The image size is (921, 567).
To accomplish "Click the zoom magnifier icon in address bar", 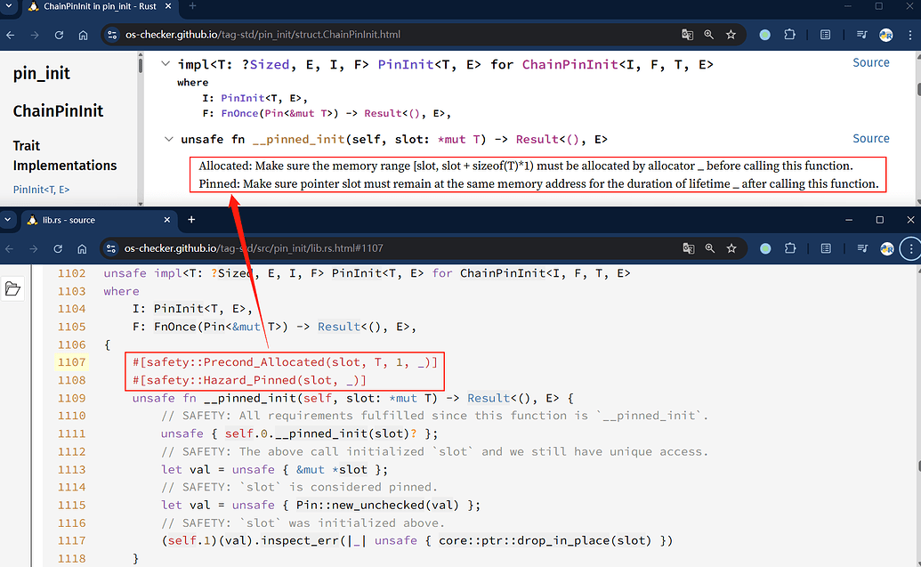I will (x=708, y=34).
